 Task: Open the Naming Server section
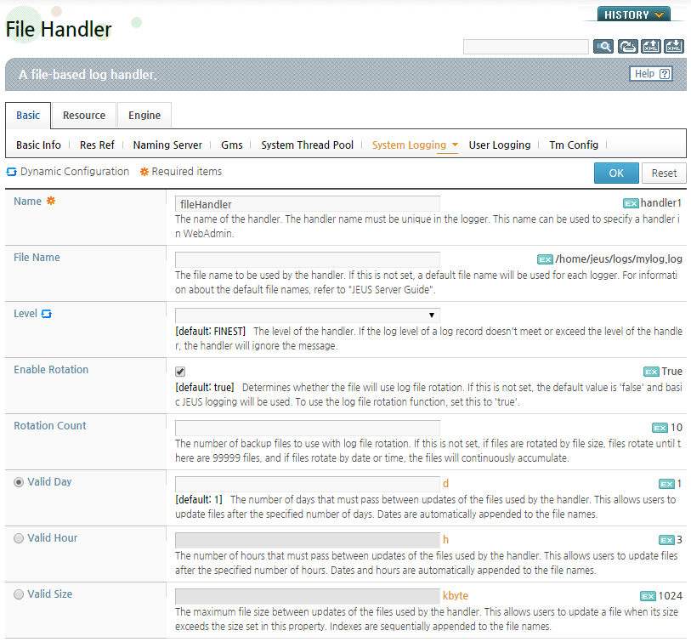[x=167, y=145]
